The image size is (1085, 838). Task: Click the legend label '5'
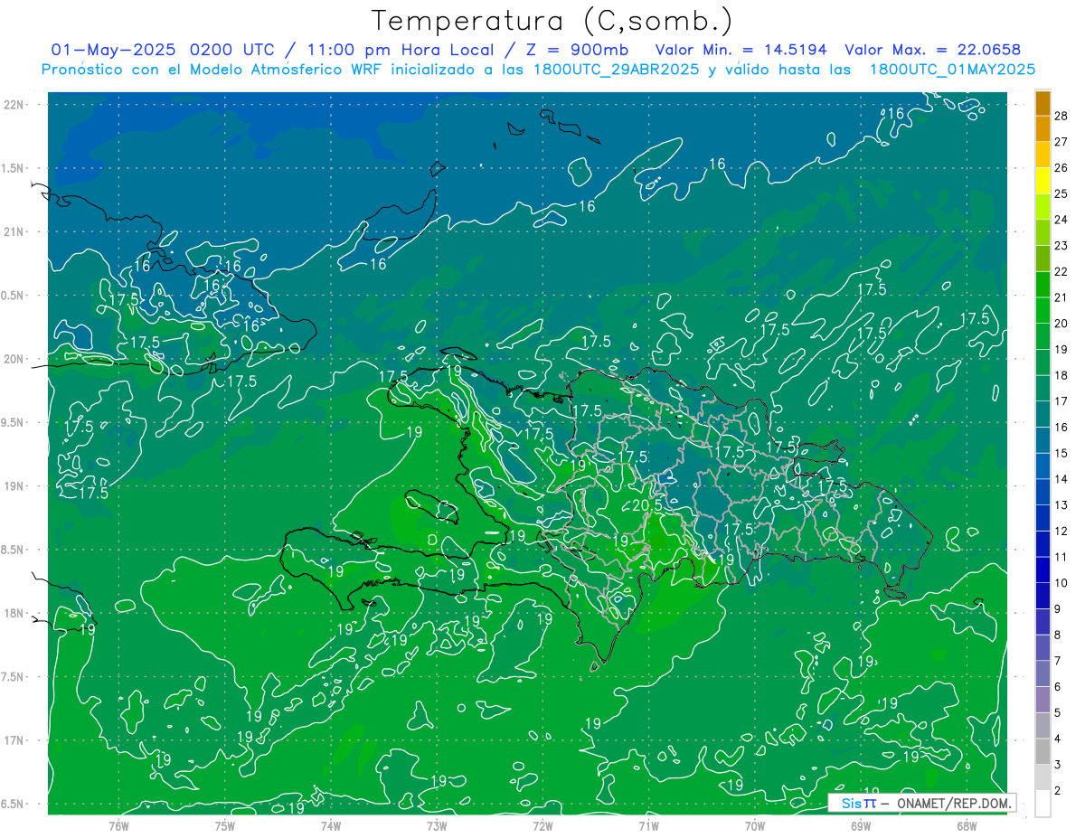(x=1059, y=712)
